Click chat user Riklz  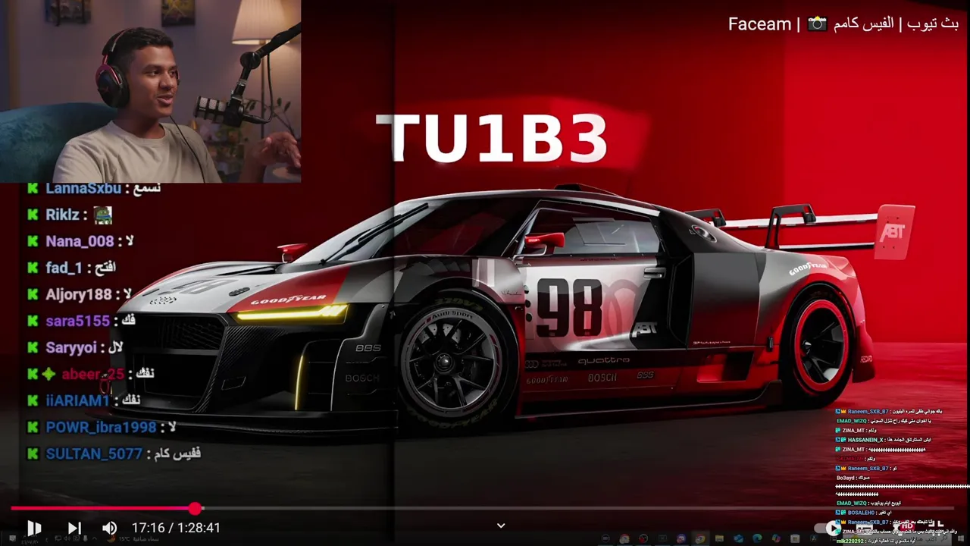pyautogui.click(x=62, y=215)
